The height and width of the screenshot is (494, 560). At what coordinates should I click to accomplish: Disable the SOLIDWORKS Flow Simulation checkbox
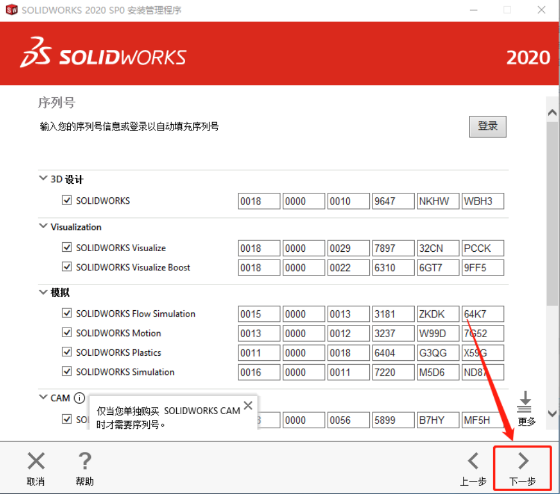(x=67, y=314)
